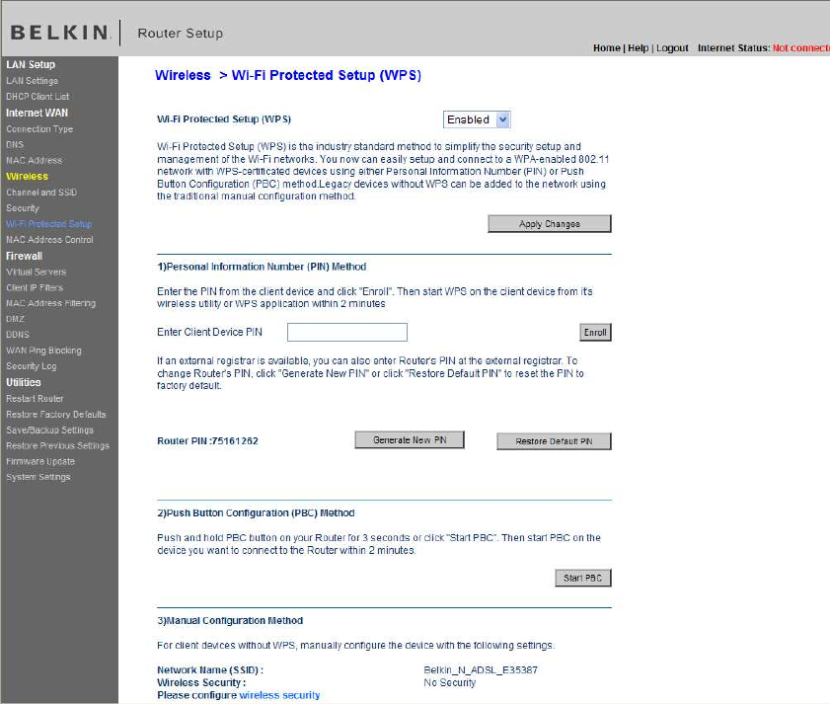Open the DNS settings page
The image size is (830, 704).
coord(15,144)
